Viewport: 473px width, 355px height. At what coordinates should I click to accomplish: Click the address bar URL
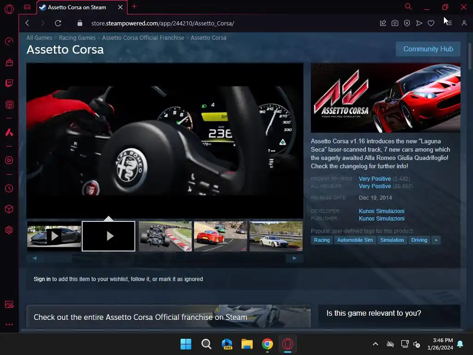coord(163,23)
